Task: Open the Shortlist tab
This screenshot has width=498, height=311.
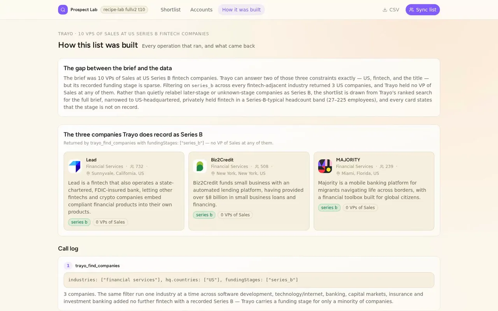Action: pos(170,10)
